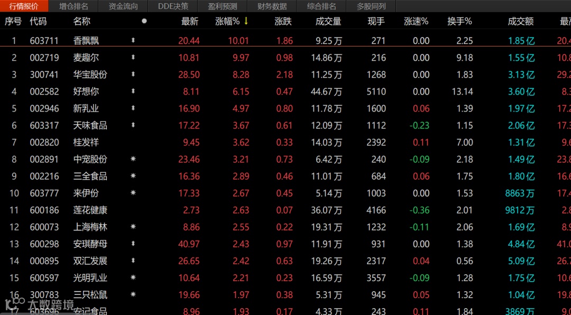The height and width of the screenshot is (315, 571).
Task: Click the star icon for 中宠股份
Action: point(133,159)
